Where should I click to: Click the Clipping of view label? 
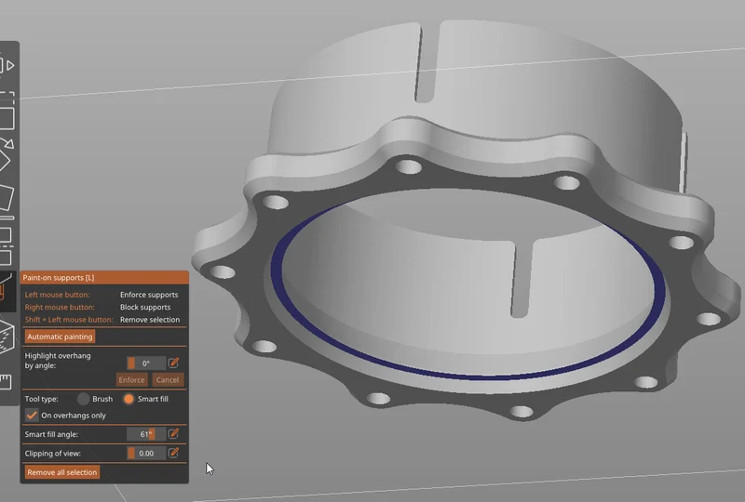pos(53,454)
